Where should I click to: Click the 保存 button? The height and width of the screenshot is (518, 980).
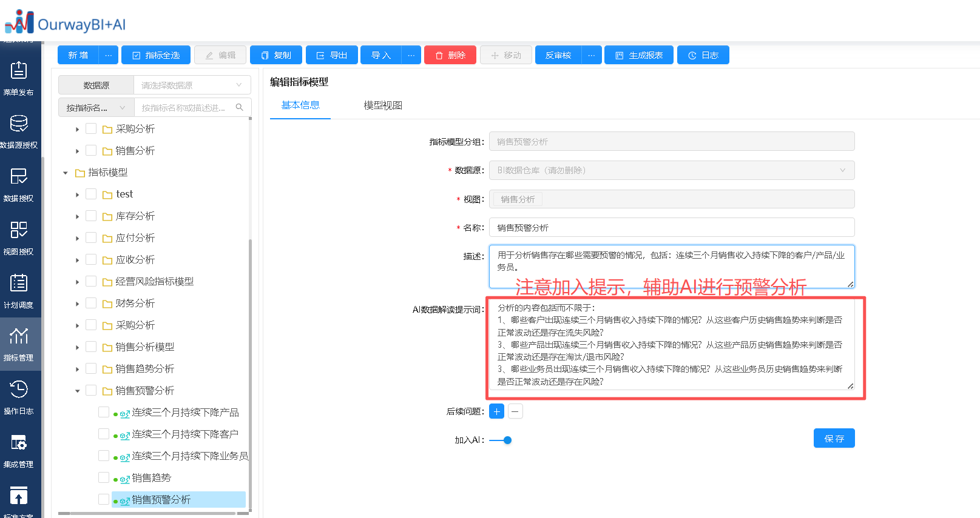834,438
